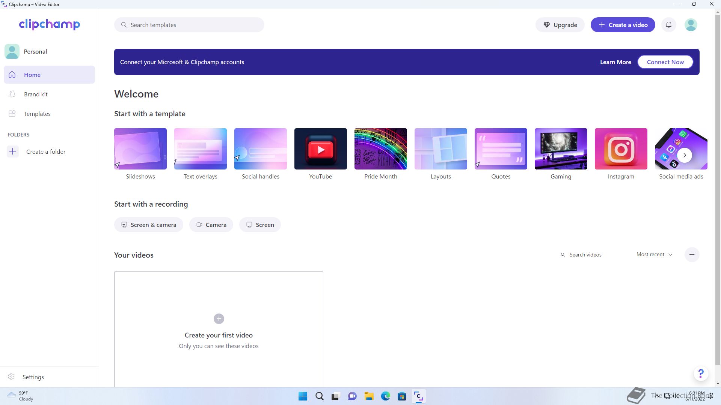Open the Slideshows template thumbnail
721x405 pixels.
click(140, 149)
